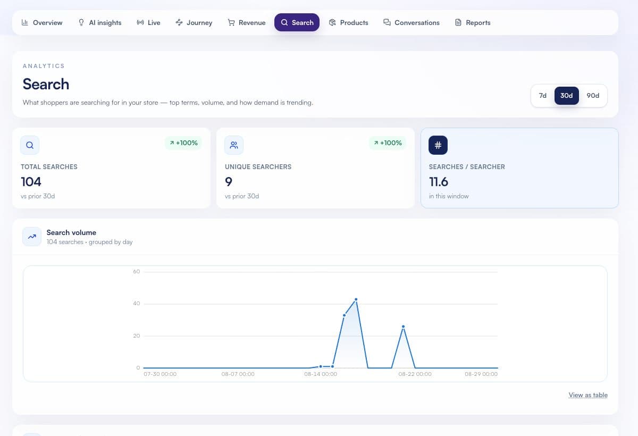Click the Revenue shopping cart icon
The width and height of the screenshot is (638, 436).
click(x=231, y=22)
